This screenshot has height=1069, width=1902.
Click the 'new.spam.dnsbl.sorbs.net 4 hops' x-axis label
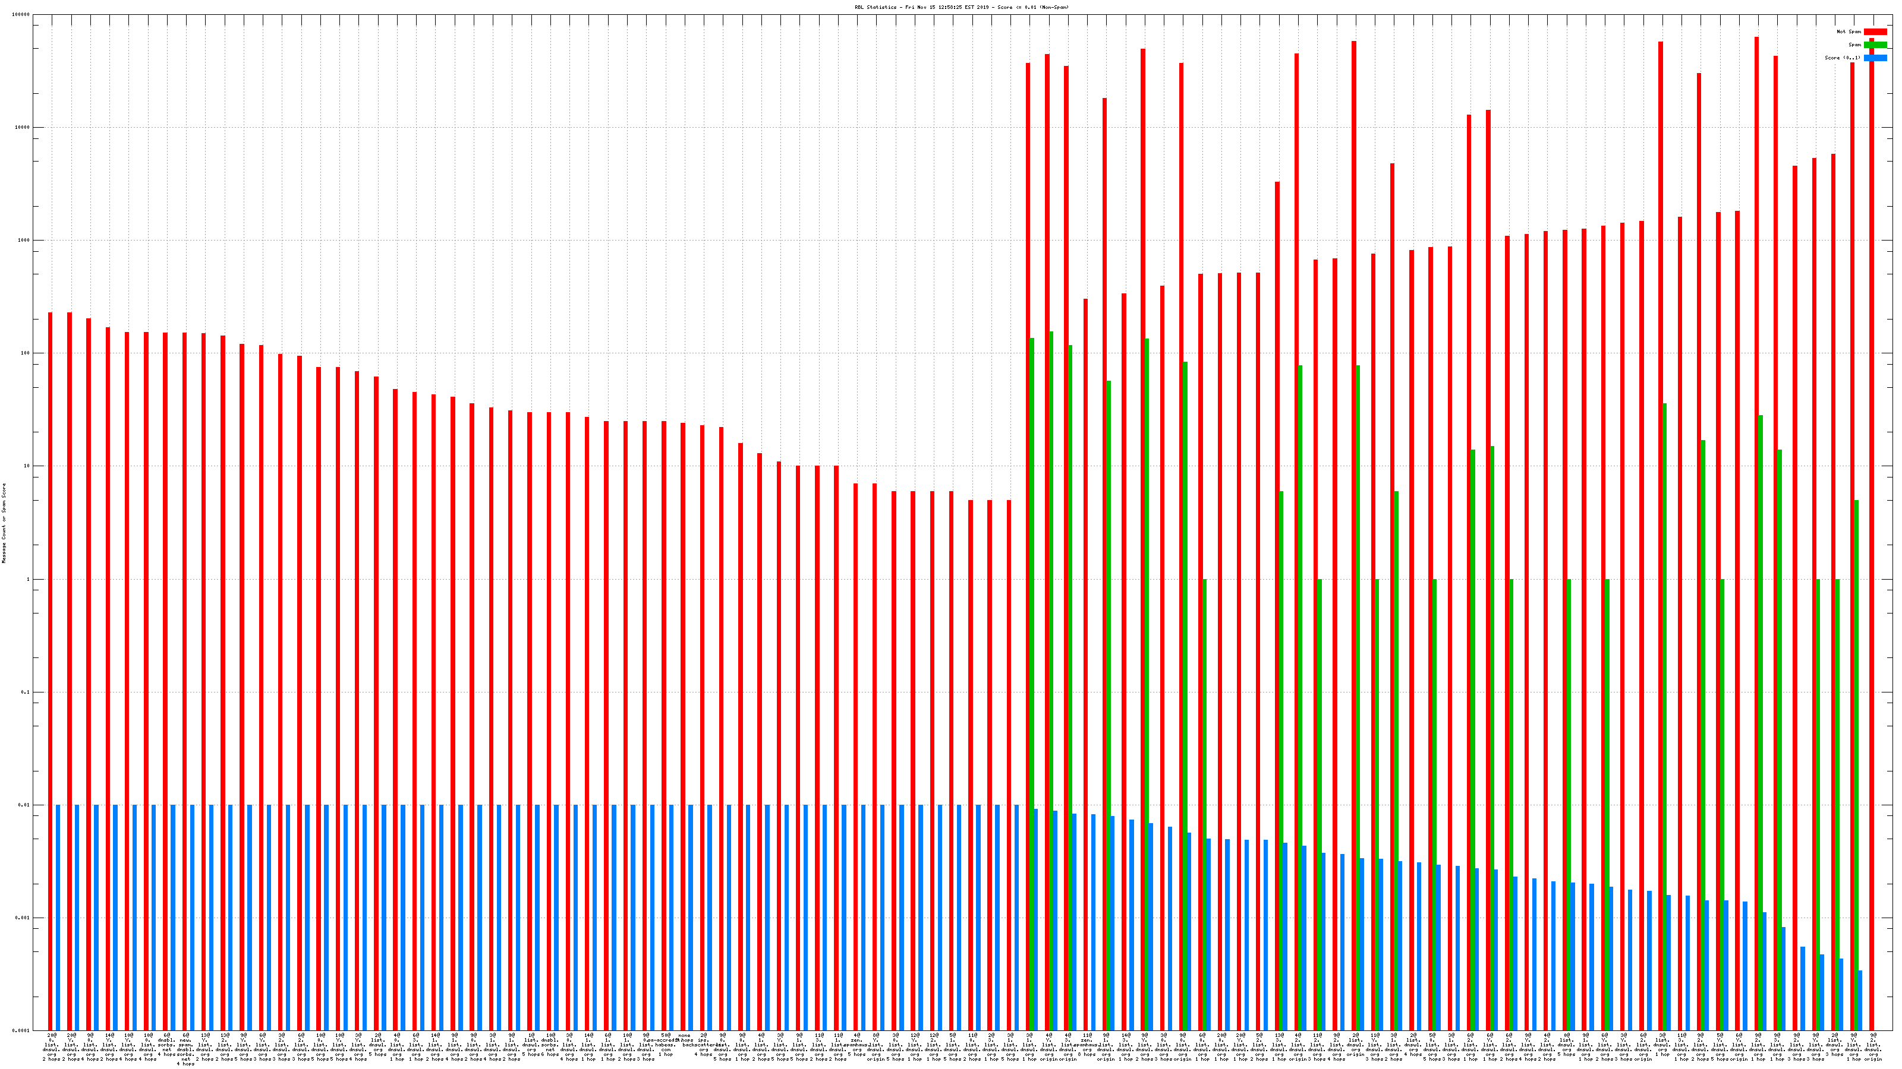(x=185, y=1050)
